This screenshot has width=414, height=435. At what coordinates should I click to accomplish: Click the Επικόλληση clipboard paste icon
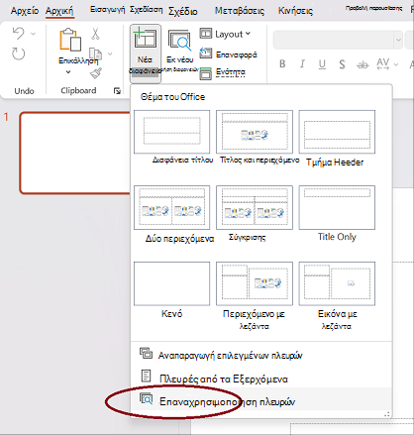70,40
